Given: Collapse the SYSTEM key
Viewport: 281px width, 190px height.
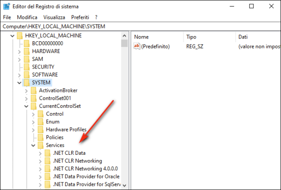Looking at the screenshot, I should point(19,83).
